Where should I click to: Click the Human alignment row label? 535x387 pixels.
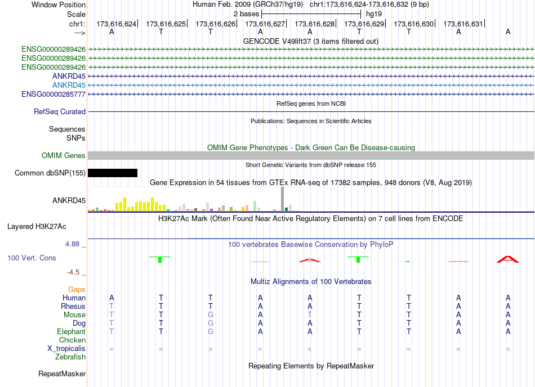tap(74, 298)
